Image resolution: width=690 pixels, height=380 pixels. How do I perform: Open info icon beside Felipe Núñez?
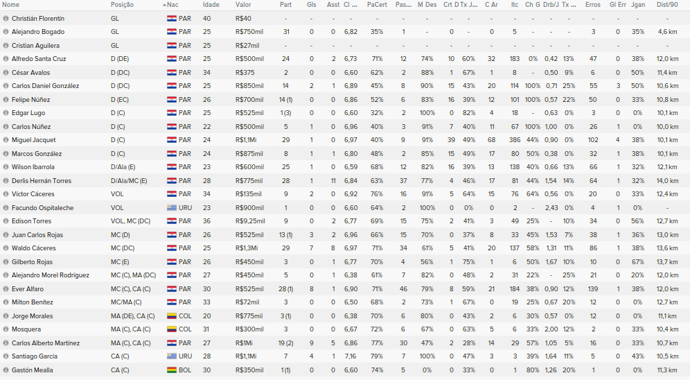point(6,100)
